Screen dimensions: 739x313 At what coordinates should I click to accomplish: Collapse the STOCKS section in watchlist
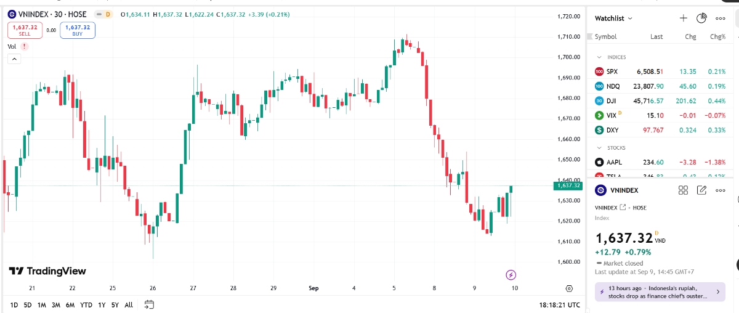[598, 148]
